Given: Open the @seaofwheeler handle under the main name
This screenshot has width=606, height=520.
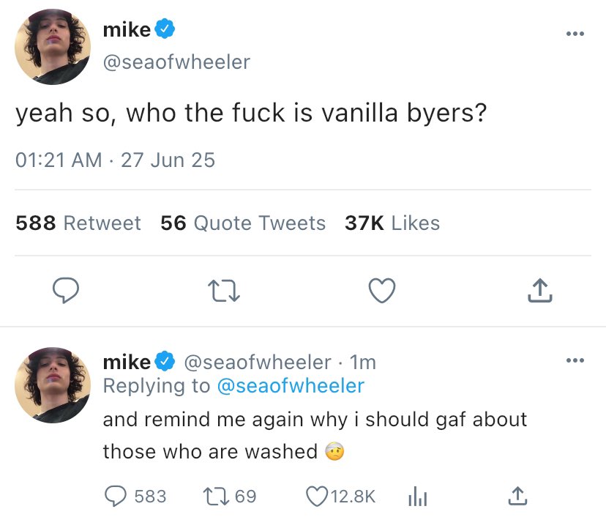Looking at the screenshot, I should coord(176,62).
